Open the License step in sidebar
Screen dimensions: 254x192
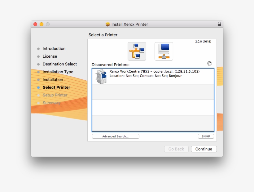pyautogui.click(x=50, y=56)
